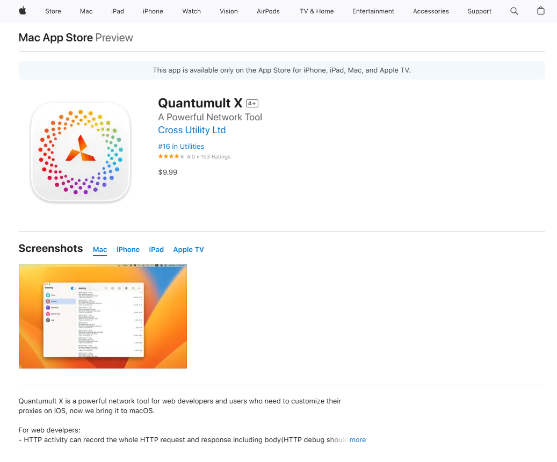This screenshot has width=557, height=462.
Task: Open the AirPods section
Action: coord(268,11)
